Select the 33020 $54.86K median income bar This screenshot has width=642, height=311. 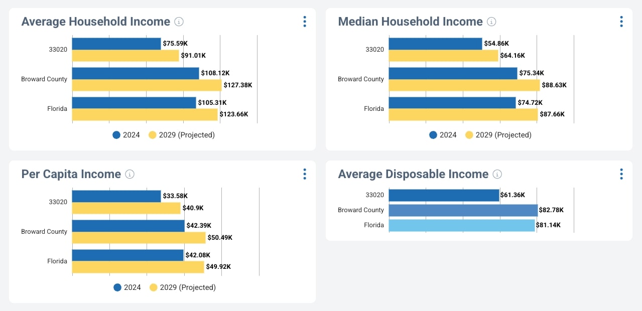435,44
